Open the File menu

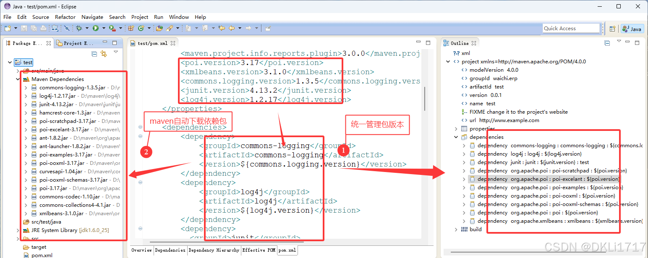[7, 17]
